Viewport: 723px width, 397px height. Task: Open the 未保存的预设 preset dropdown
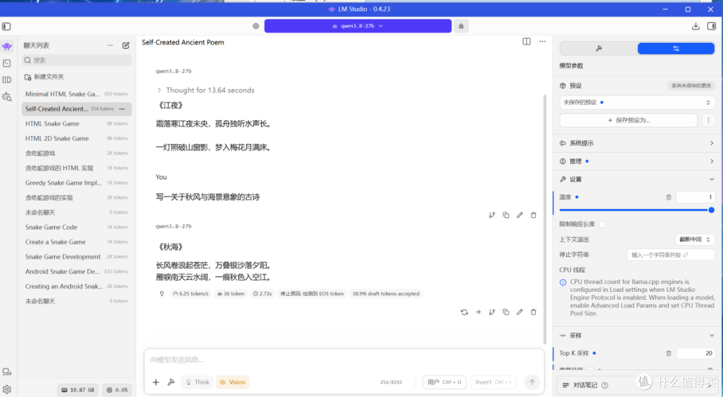pos(637,102)
